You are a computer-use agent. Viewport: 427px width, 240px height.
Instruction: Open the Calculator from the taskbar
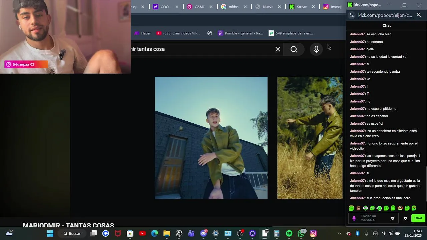click(x=277, y=233)
